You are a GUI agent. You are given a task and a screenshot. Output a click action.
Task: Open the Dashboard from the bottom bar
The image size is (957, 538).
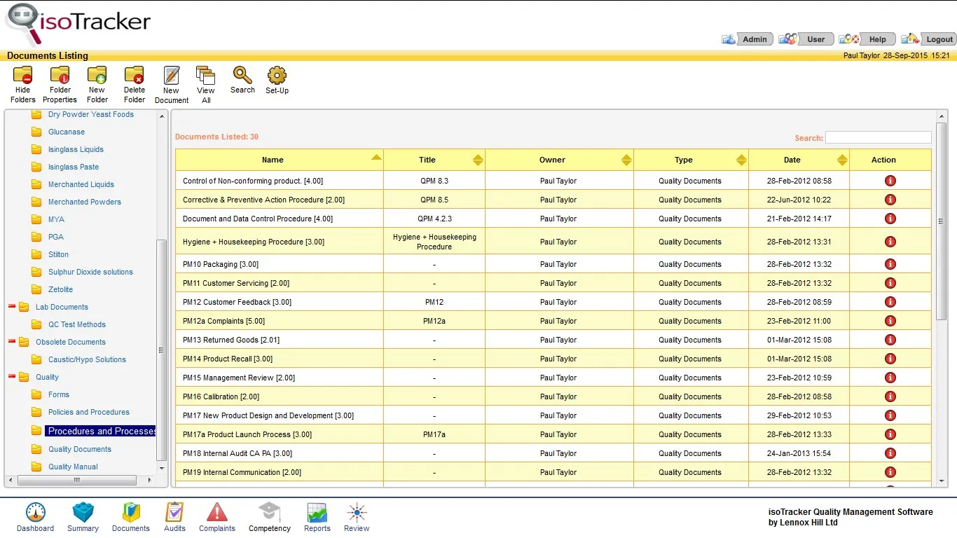35,516
